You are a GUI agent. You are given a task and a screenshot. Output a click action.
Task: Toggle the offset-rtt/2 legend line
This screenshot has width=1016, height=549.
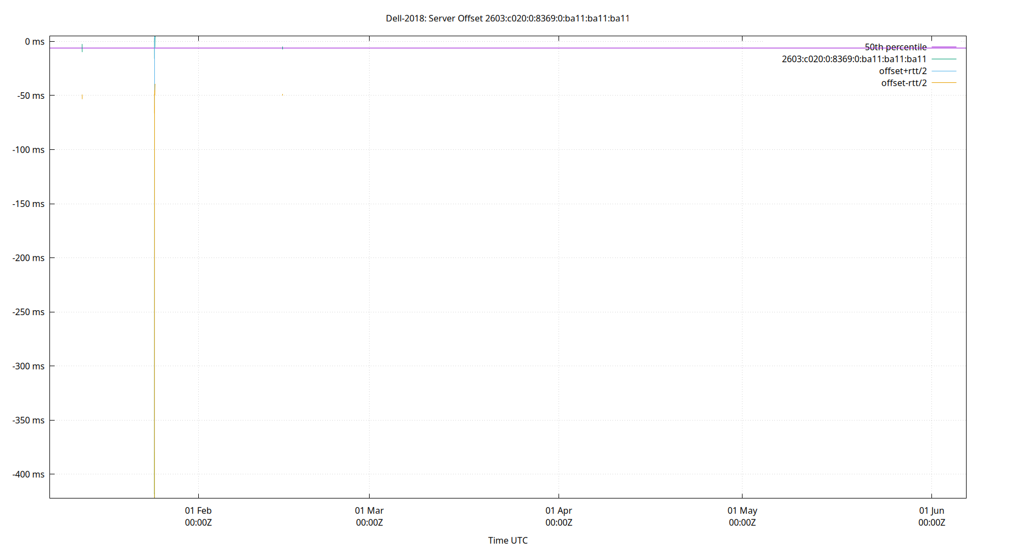[904, 83]
